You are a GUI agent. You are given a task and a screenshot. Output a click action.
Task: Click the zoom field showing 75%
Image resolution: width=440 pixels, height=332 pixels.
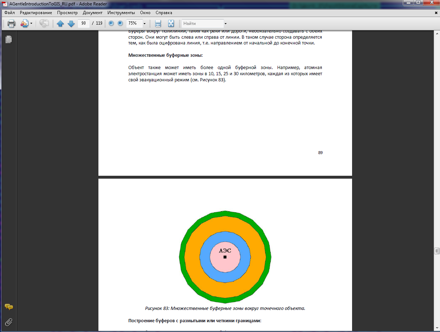[134, 23]
